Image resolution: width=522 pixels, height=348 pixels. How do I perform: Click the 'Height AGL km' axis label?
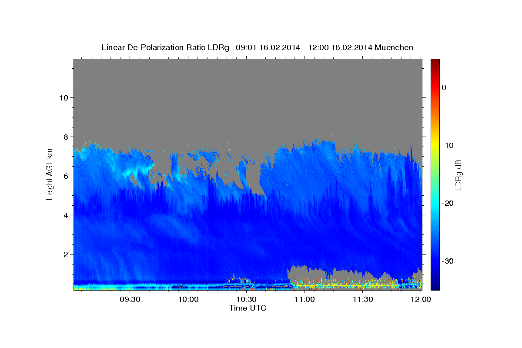click(x=50, y=174)
